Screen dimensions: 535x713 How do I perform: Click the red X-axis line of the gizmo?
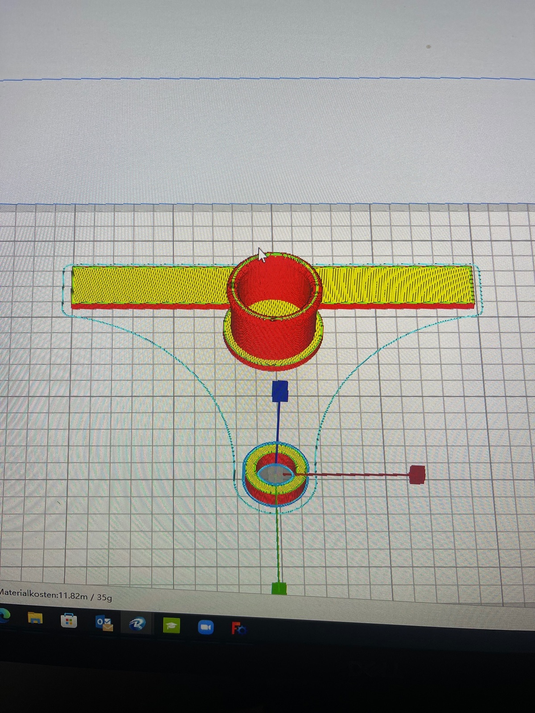[357, 475]
